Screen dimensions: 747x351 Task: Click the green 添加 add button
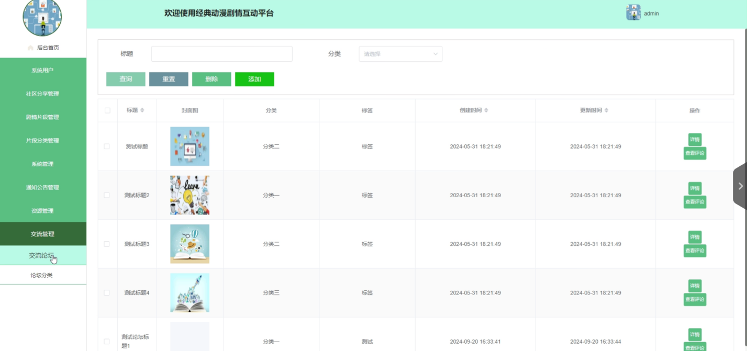[254, 79]
